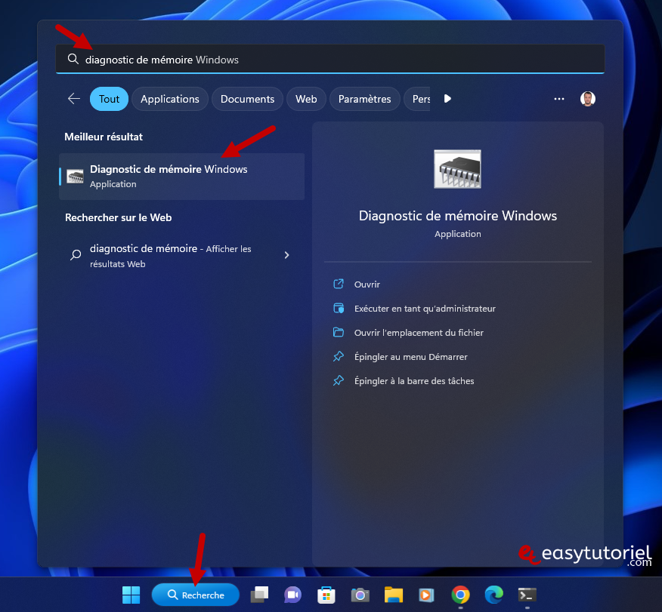Open the Windows Start menu
Image resolution: width=662 pixels, height=612 pixels.
(x=131, y=595)
